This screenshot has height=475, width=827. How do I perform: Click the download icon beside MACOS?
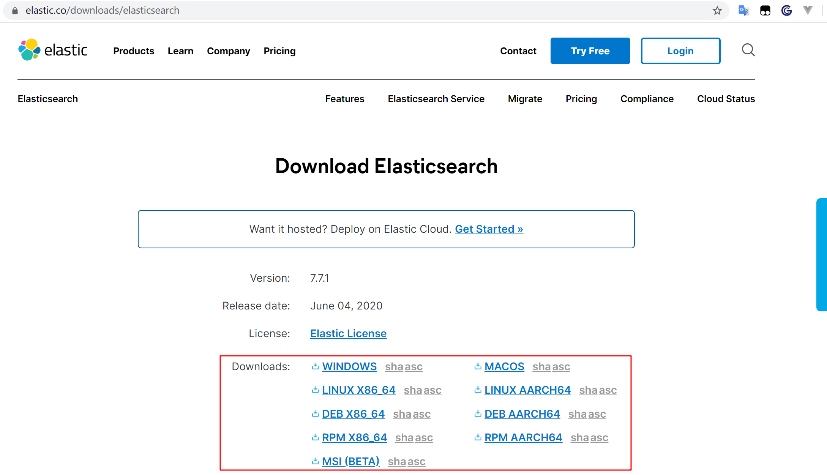click(477, 366)
